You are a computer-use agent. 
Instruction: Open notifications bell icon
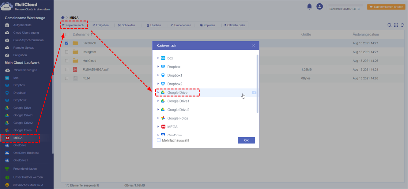(309, 6)
